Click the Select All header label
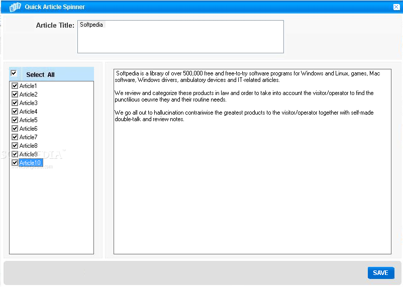Image resolution: width=403 pixels, height=287 pixels. [x=40, y=75]
